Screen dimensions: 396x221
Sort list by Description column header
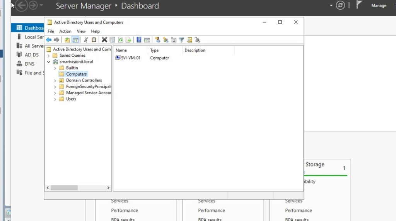pyautogui.click(x=208, y=51)
